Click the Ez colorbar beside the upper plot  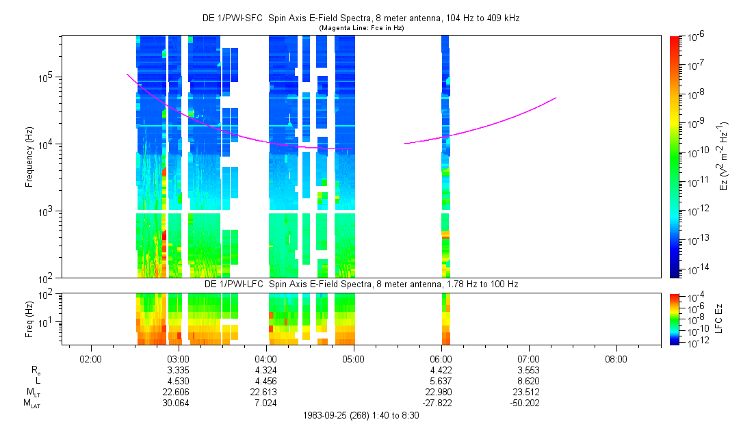point(675,157)
